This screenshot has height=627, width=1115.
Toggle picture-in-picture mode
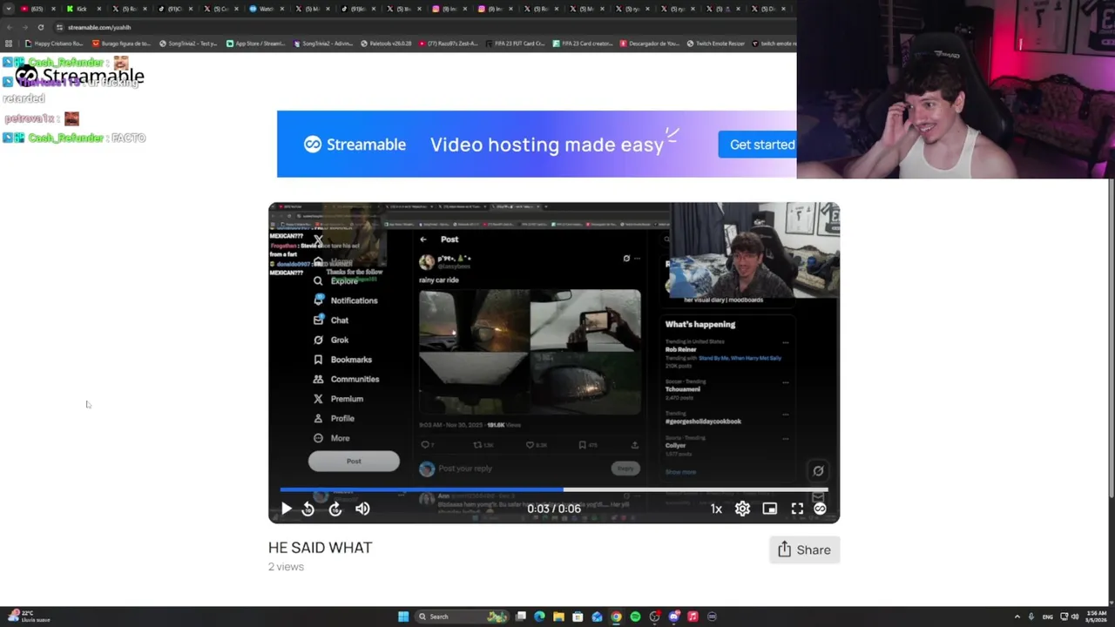[770, 509]
